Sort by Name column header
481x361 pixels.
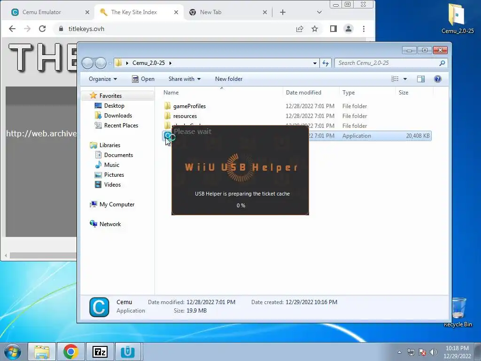pos(219,93)
